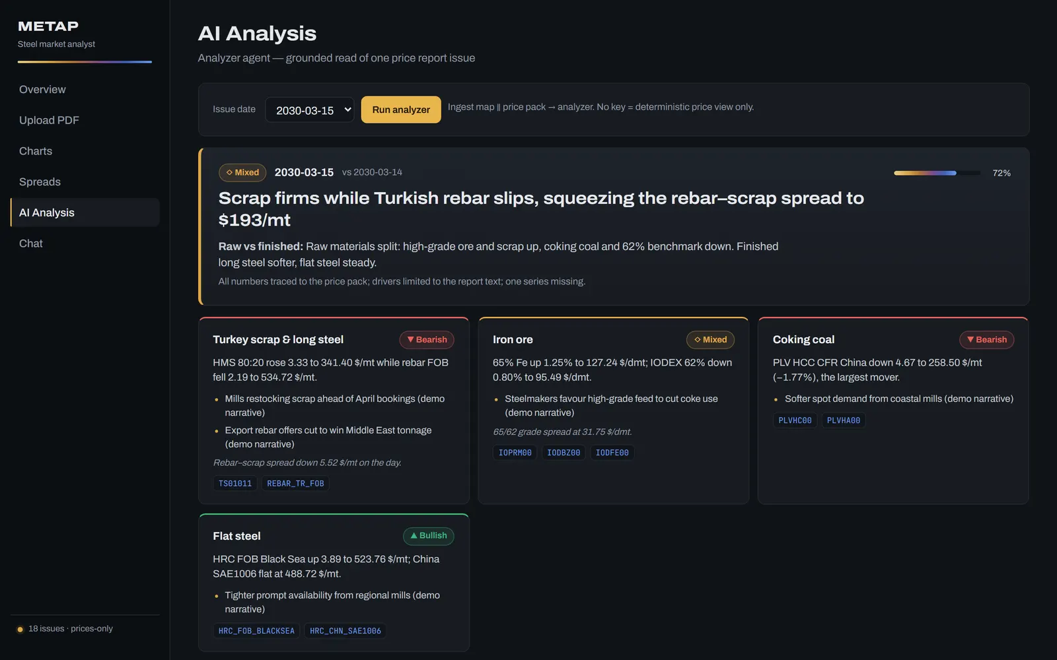Click the Coking coal card heading

point(803,340)
